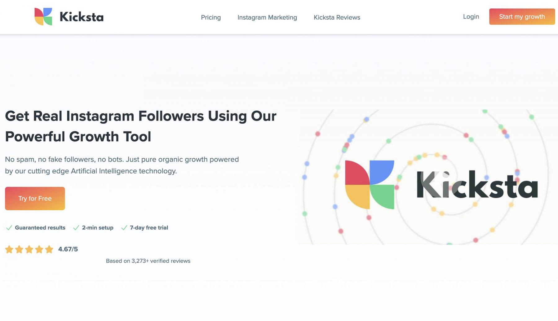Click the main Get Real Instagram Followers headline

coord(140,126)
